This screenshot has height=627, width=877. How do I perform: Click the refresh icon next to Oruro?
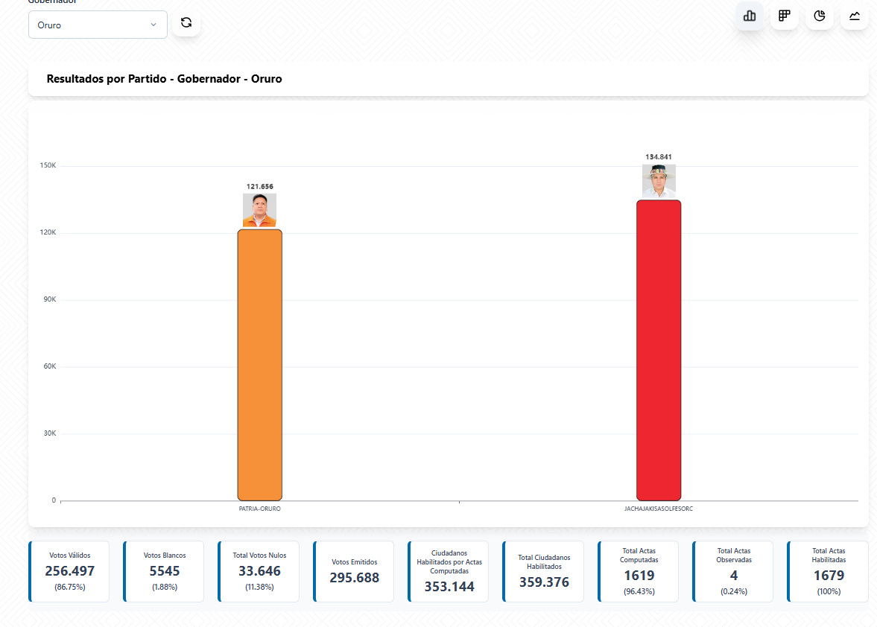186,23
